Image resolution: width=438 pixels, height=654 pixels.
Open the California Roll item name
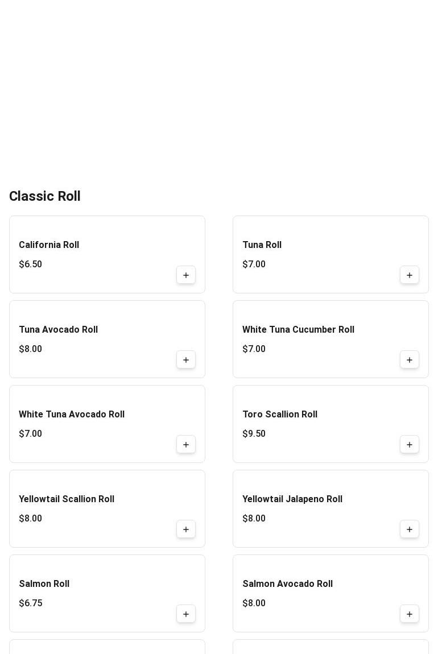pos(49,245)
